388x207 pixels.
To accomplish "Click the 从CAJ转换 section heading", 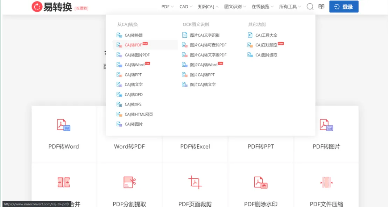I will [127, 24].
